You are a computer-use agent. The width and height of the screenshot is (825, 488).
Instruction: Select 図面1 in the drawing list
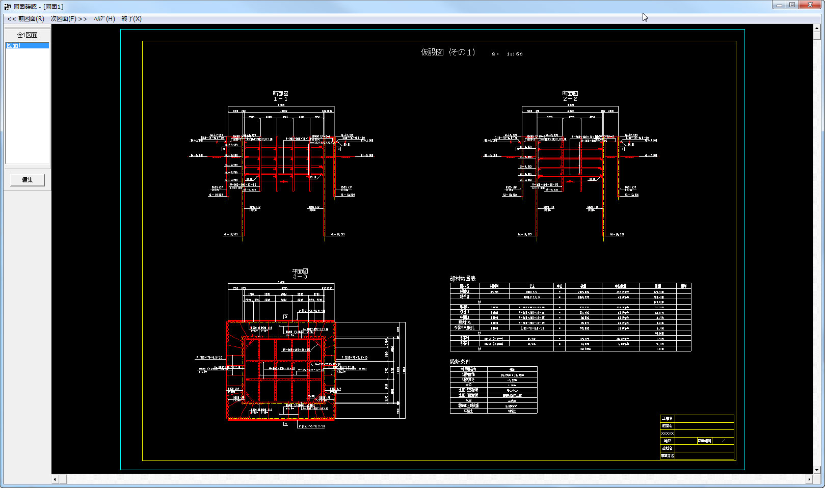tap(28, 45)
